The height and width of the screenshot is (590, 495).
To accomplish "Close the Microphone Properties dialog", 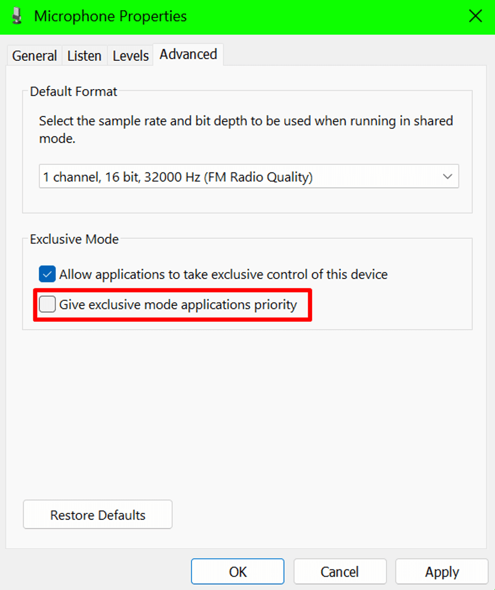I will click(x=475, y=16).
